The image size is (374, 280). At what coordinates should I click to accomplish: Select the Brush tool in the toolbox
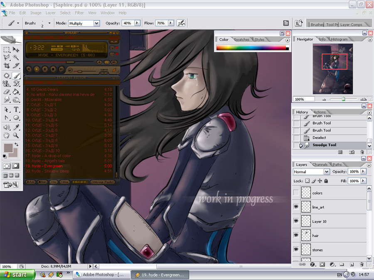(16, 76)
